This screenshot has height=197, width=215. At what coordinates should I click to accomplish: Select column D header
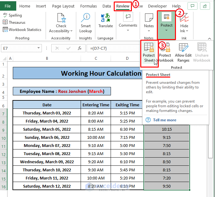point(127,58)
